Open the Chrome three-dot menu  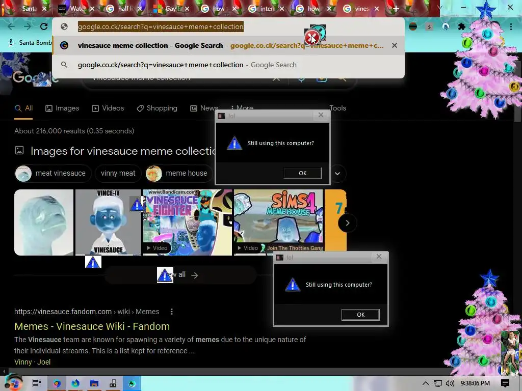(x=511, y=26)
